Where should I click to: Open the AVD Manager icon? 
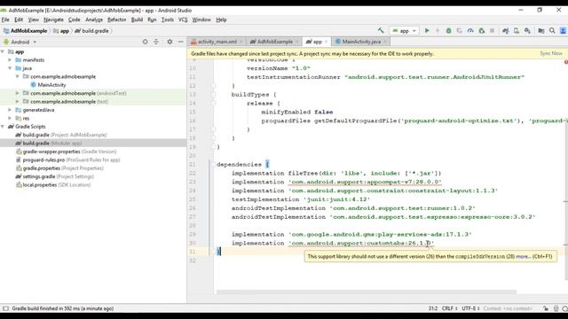coord(517,31)
